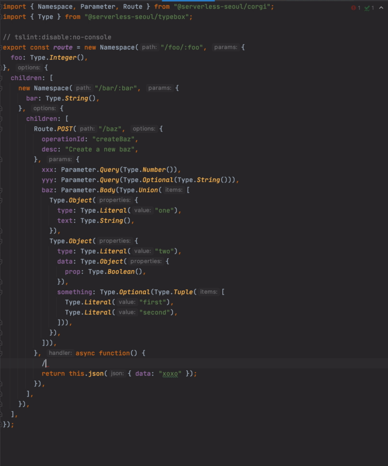Click the 'Parameter' import name on line one
Image resolution: width=388 pixels, height=466 pixels.
[97, 6]
